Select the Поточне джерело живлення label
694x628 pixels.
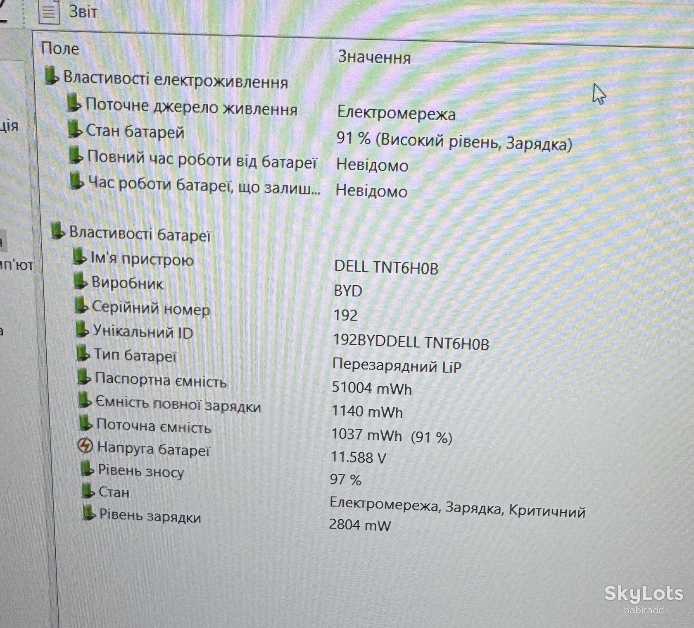[192, 107]
